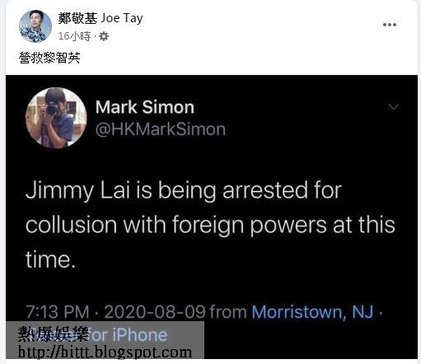Click the 'Jimmy Lai is being arrested' line
This screenshot has height=364, width=421.
184,191
